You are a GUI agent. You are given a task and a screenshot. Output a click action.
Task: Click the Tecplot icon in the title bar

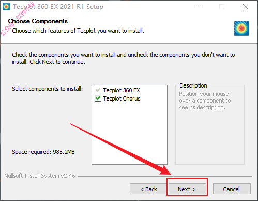6,7
